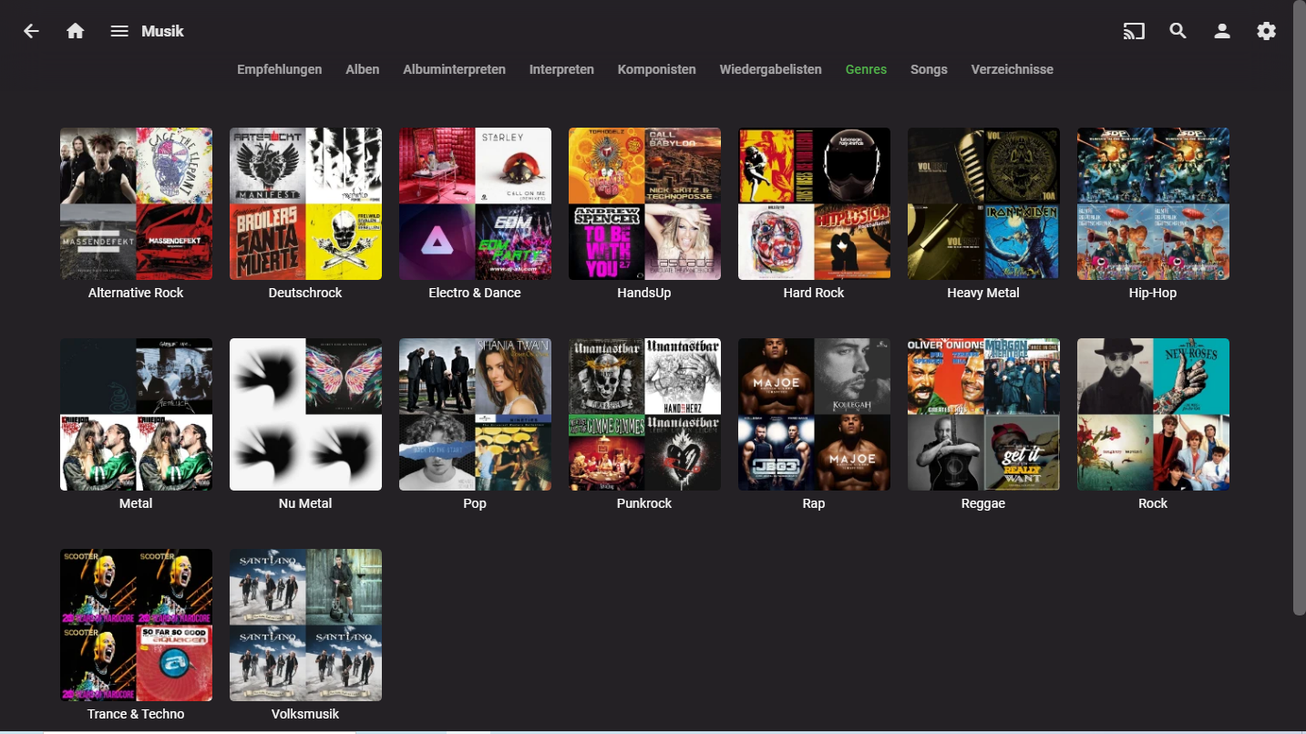This screenshot has height=734, width=1306.
Task: Select the Electro & Dance genre cover
Action: click(x=475, y=203)
